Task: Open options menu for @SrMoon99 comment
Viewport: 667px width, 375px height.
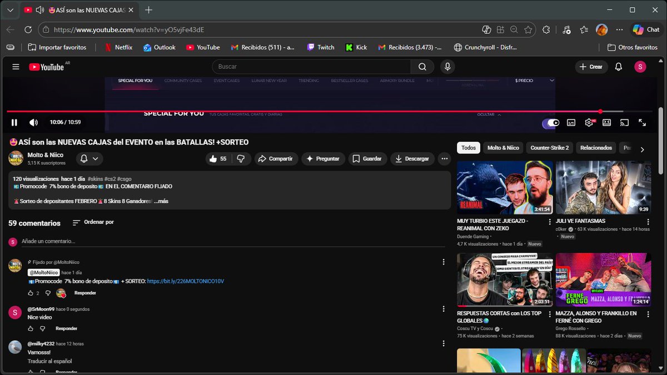Action: 443,309
